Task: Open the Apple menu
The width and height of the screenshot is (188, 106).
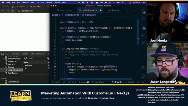Action: [x=3, y=3]
